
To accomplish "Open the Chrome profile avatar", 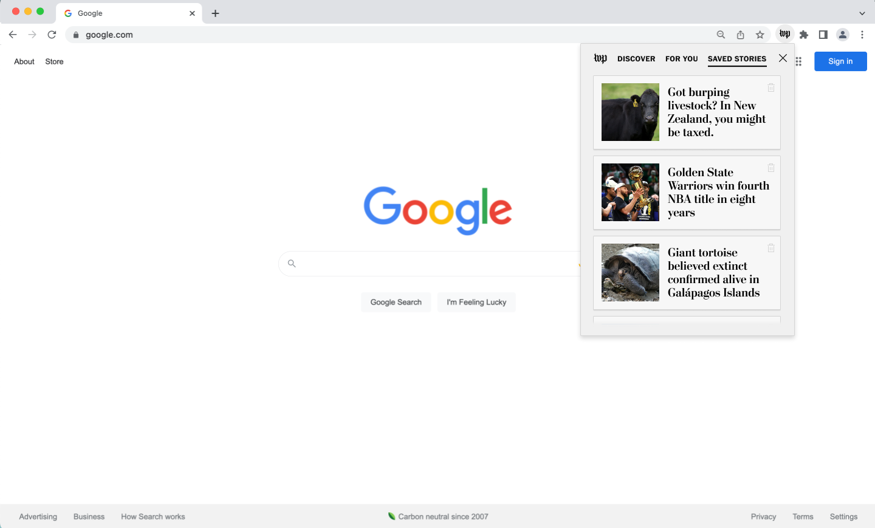I will [x=843, y=35].
